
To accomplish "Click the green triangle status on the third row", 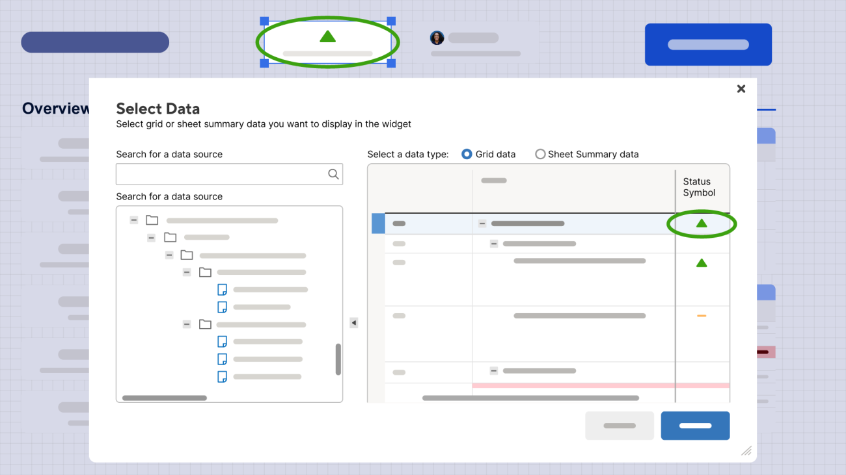I will (x=702, y=263).
